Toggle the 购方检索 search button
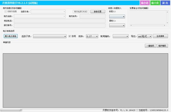This screenshot has height=112, width=171. click(x=81, y=12)
